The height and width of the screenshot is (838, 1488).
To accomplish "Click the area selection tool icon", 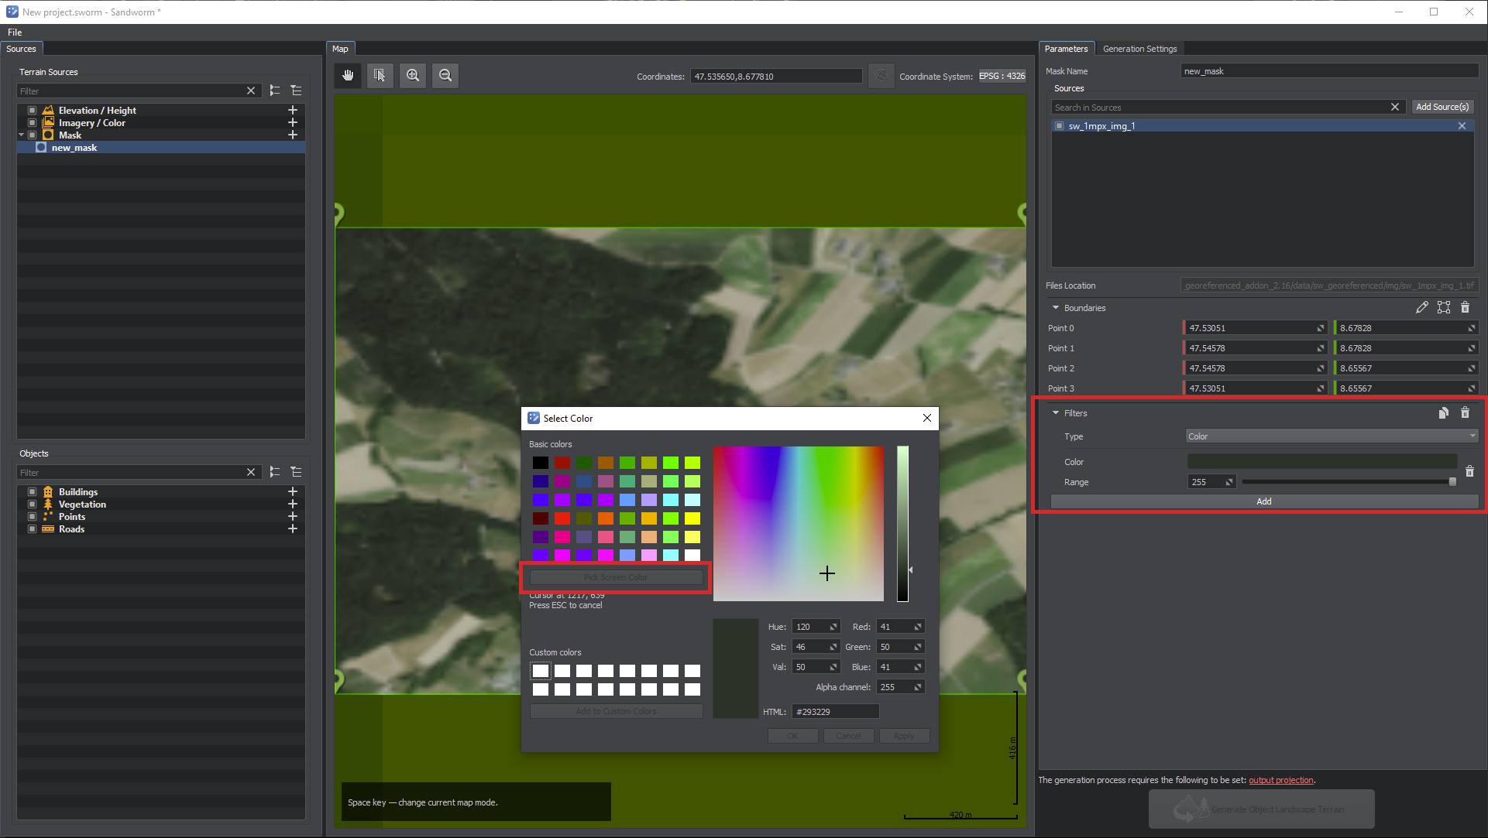I will [x=380, y=75].
